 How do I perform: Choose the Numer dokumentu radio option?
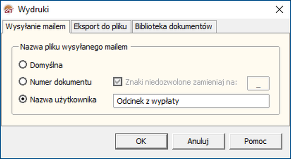pyautogui.click(x=23, y=82)
